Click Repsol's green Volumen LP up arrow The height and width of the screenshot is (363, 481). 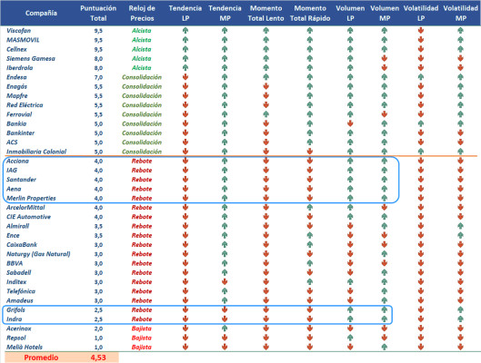[350, 338]
